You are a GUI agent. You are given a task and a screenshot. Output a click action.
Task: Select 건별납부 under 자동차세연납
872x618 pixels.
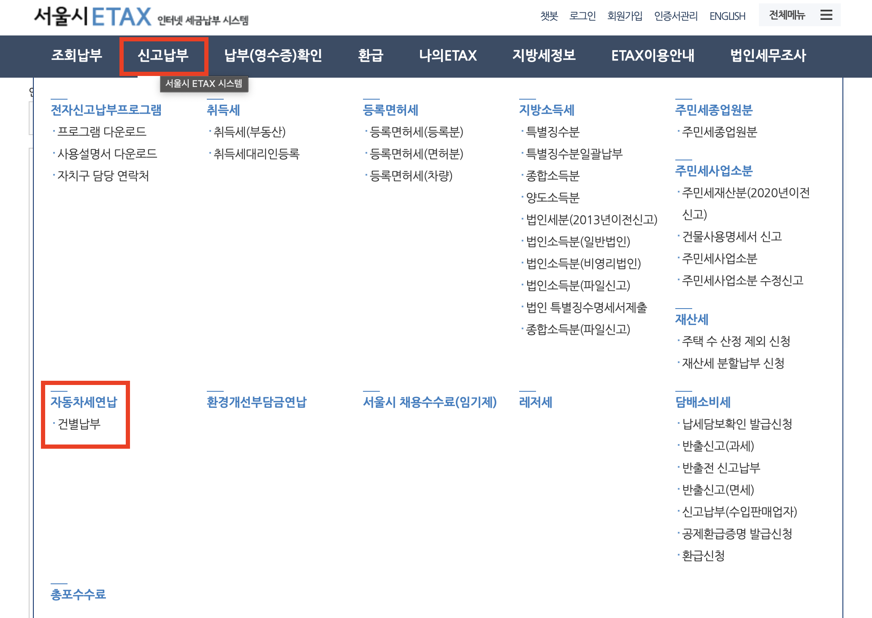click(x=79, y=424)
